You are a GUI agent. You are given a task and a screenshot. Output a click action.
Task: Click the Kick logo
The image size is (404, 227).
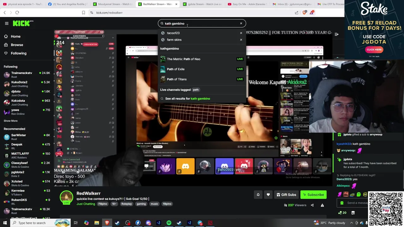pos(23,23)
